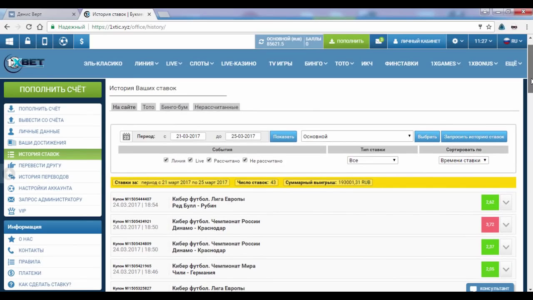This screenshot has width=533, height=300.
Task: Click the thumbs-up icon next to Перевести другу
Action: pos(11,165)
